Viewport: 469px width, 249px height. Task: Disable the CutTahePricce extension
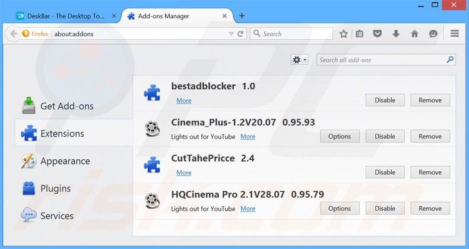(385, 172)
